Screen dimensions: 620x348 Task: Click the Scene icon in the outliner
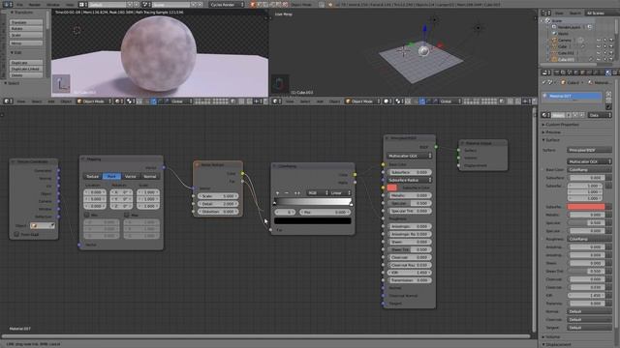pyautogui.click(x=548, y=20)
